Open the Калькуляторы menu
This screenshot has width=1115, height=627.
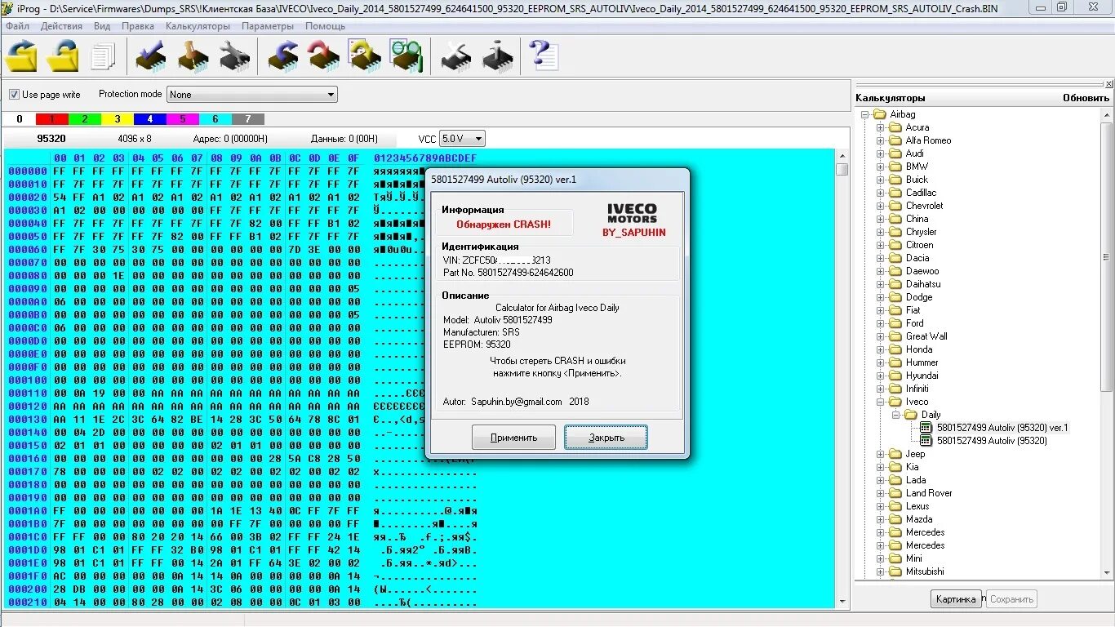pyautogui.click(x=198, y=26)
